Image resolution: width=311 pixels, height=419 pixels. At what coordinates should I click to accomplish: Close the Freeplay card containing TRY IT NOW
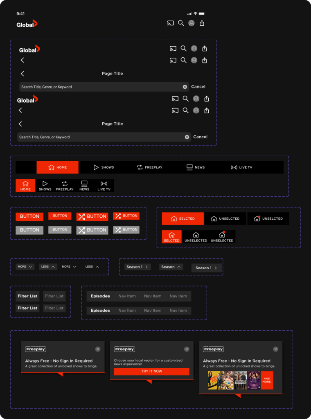(187, 349)
